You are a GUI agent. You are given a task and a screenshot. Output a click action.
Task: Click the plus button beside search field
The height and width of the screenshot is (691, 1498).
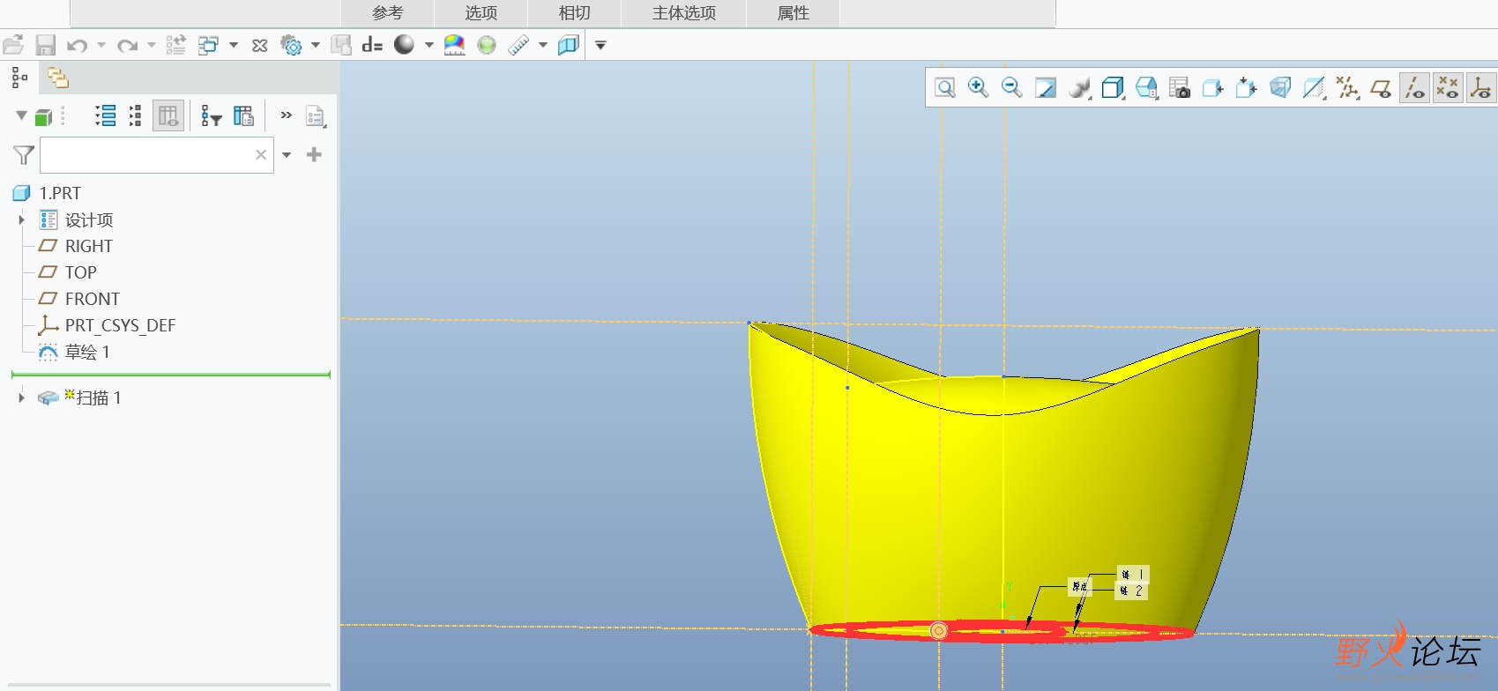[x=314, y=155]
